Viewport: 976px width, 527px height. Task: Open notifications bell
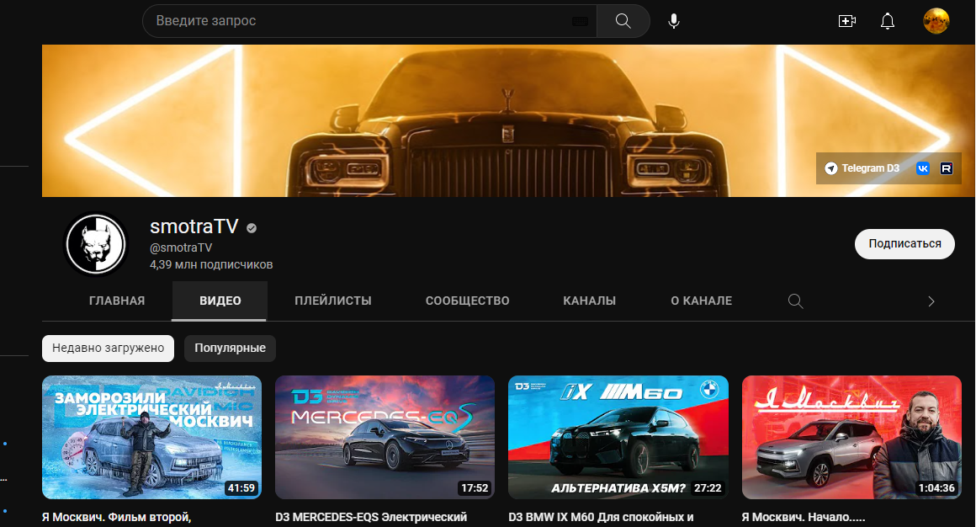coord(888,21)
